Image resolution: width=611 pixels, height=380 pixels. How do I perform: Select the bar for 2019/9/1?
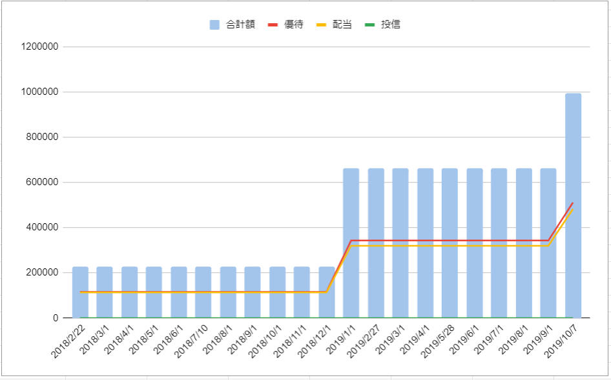[548, 243]
